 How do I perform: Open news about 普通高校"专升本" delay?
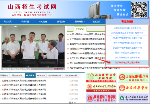click(87, 63)
